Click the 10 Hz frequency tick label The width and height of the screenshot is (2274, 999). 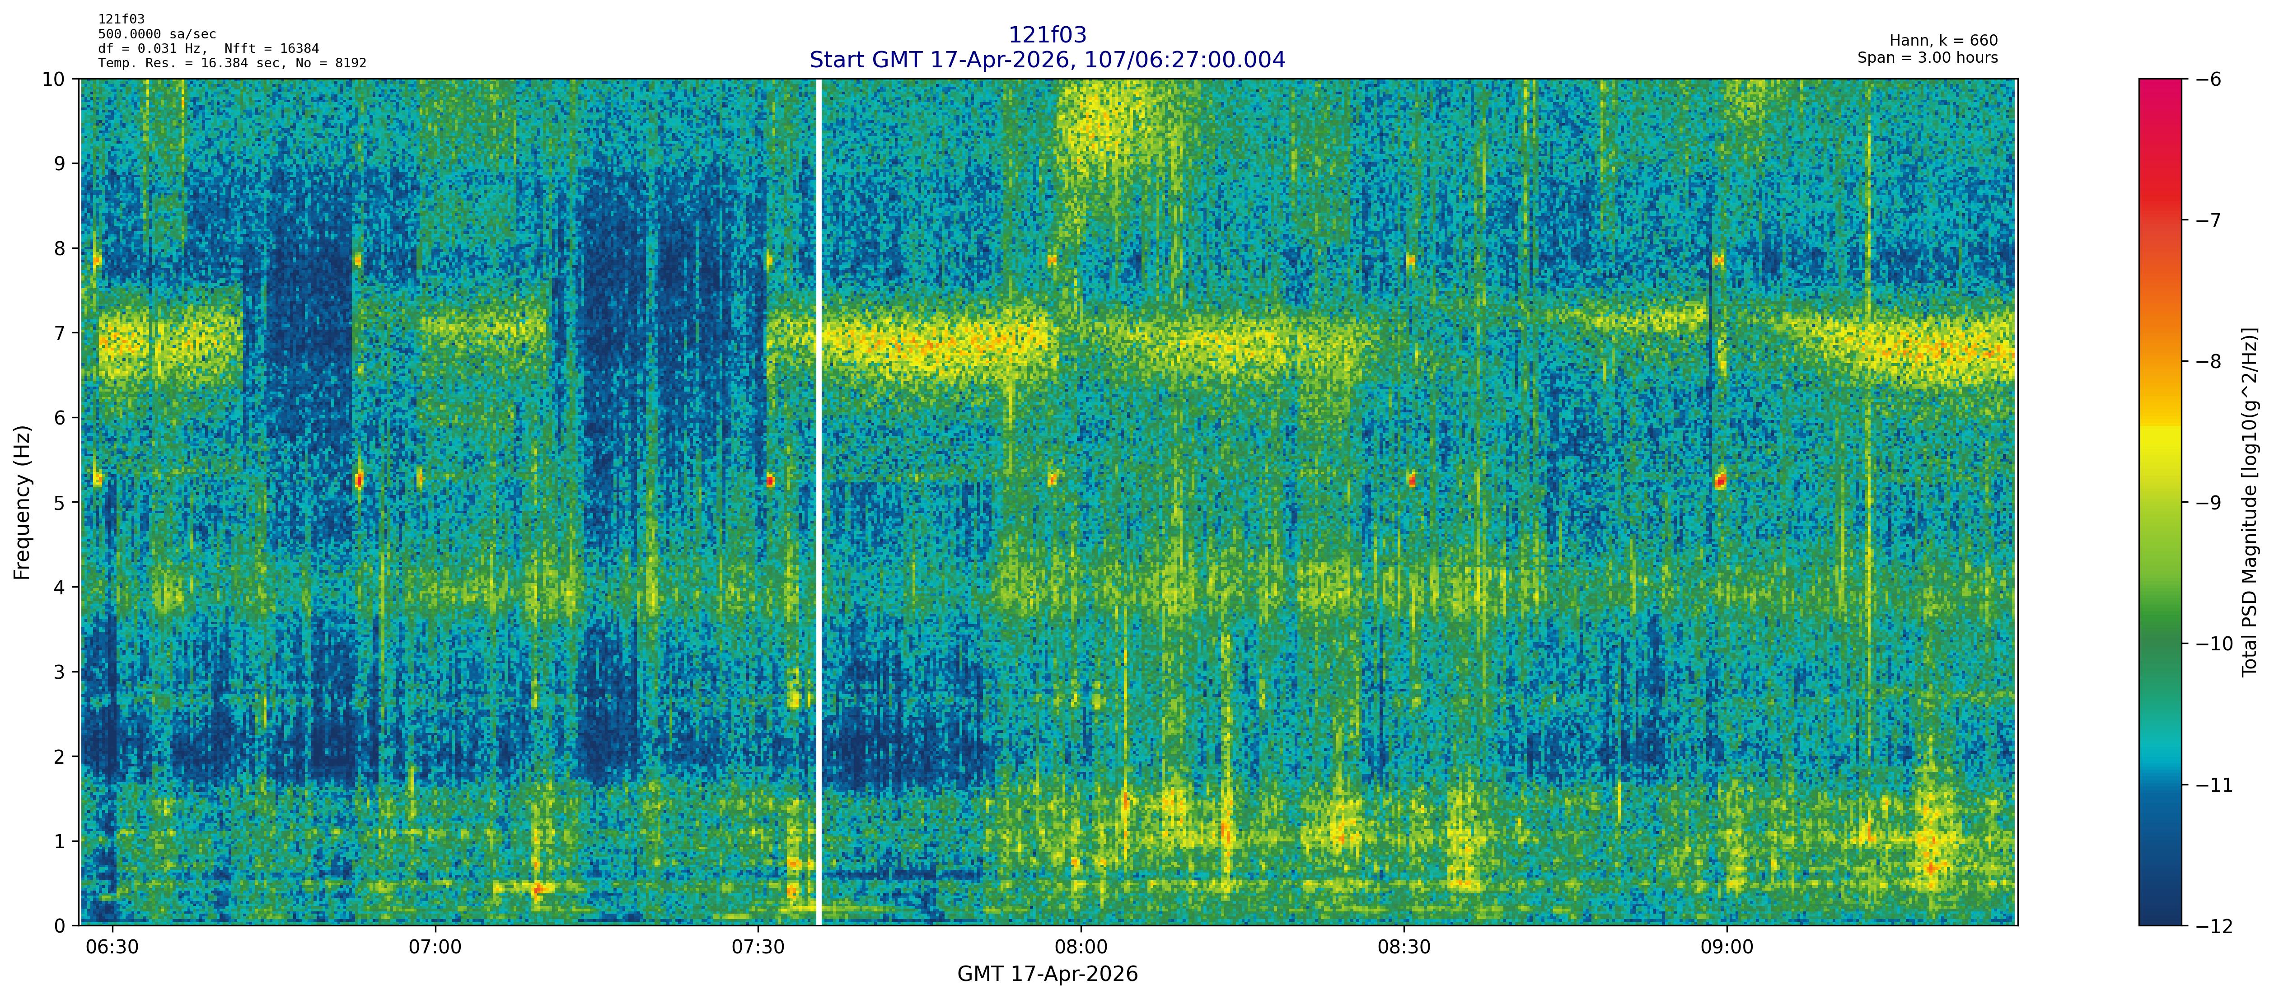click(x=54, y=79)
